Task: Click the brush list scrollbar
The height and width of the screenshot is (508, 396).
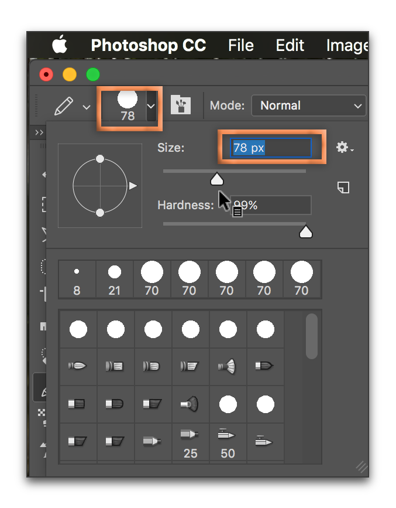Action: (x=312, y=336)
